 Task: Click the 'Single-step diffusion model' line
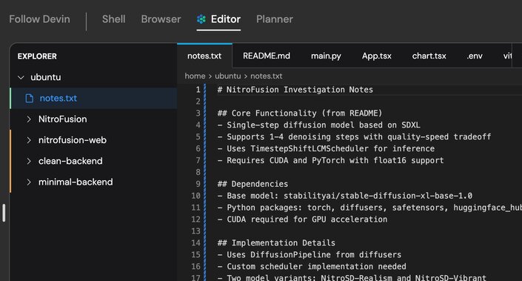pyautogui.click(x=318, y=125)
